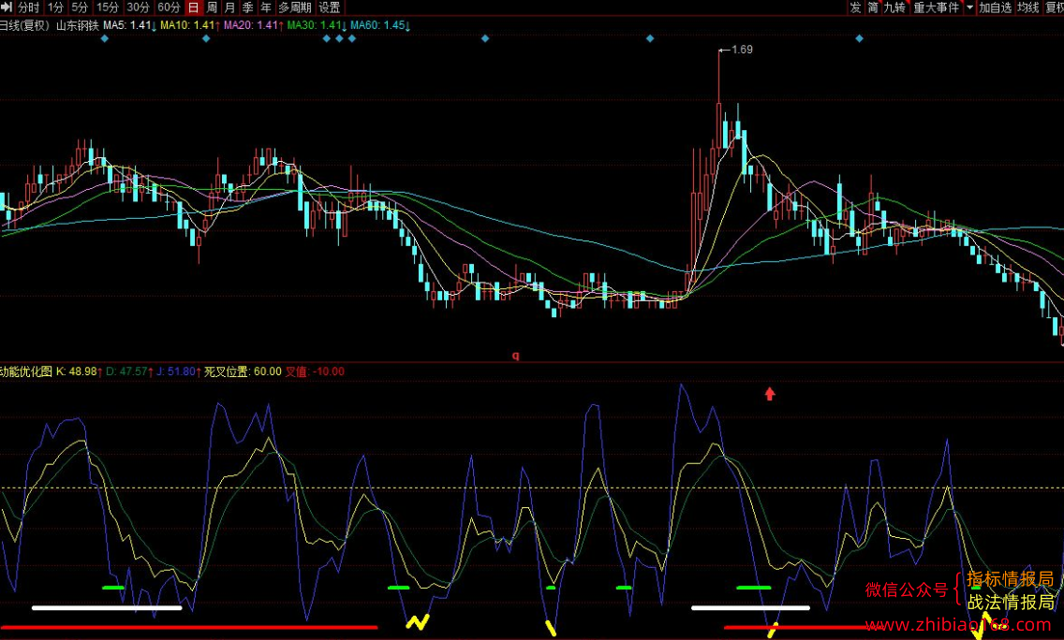Switch to the 季 quarterly period tab
Viewport: 1064px width, 640px height.
pos(248,7)
